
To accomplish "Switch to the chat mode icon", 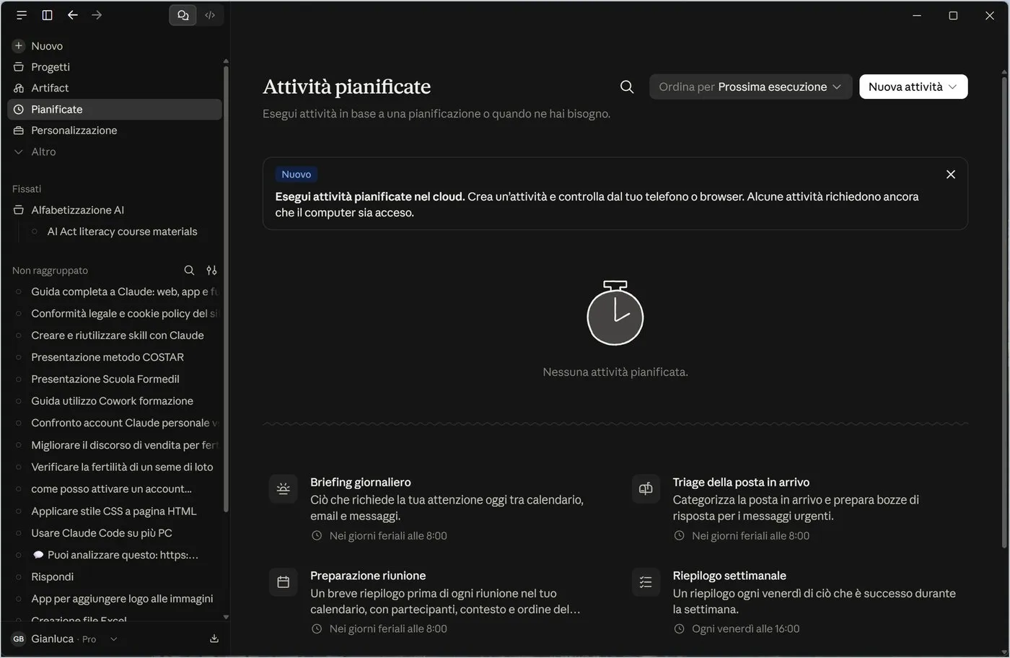I will tap(183, 14).
